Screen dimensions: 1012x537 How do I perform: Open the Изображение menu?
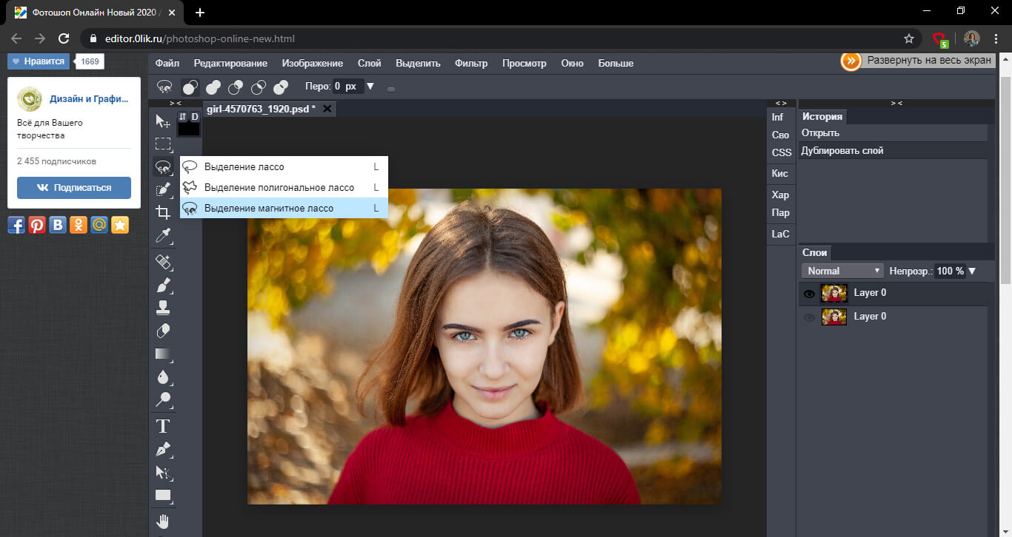pos(313,64)
